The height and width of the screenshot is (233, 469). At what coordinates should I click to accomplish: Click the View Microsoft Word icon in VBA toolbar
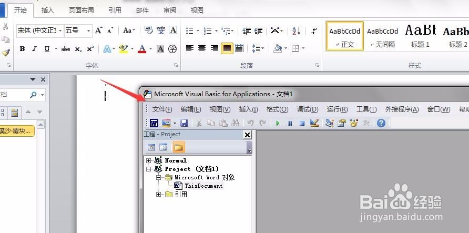[x=154, y=123]
